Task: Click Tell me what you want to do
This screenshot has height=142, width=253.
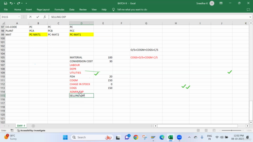Action: (x=132, y=9)
